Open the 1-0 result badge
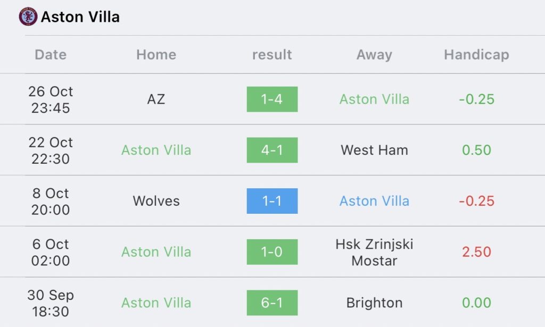 (x=272, y=251)
